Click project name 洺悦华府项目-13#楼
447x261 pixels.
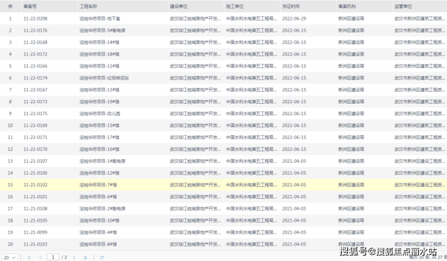(x=100, y=90)
